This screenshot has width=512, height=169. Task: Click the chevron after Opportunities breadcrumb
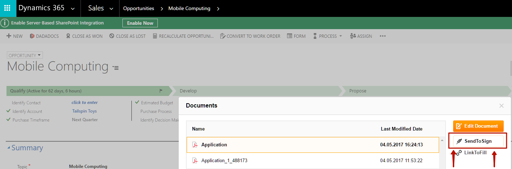point(161,8)
